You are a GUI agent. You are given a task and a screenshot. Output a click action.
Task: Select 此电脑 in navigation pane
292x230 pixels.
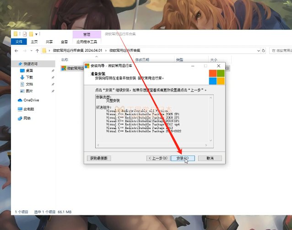pyautogui.click(x=29, y=109)
